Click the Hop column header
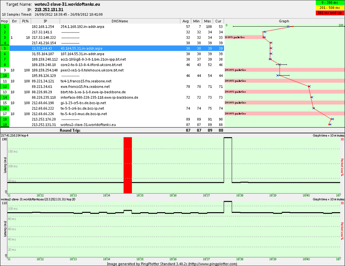Viewport: 345px width, 266px height. 4,21
